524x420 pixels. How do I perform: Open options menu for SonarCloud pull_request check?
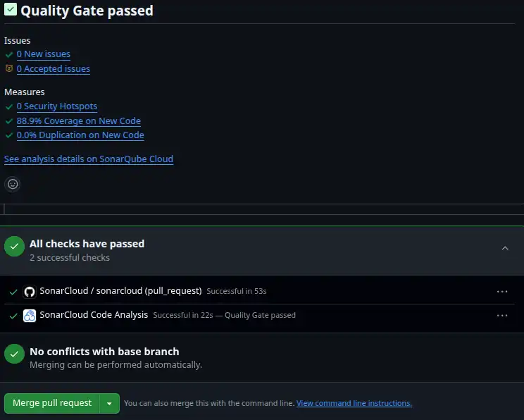(x=502, y=292)
